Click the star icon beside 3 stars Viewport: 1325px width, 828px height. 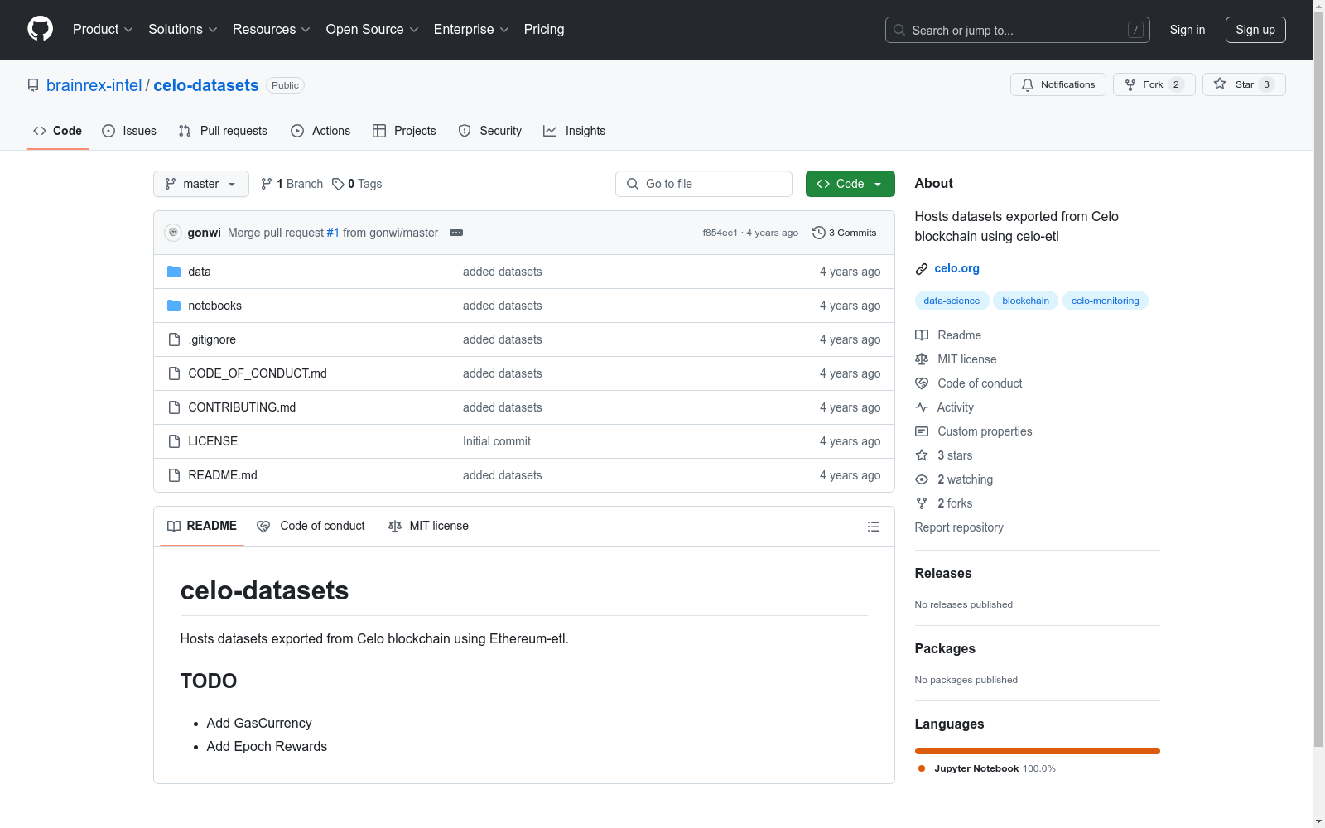[922, 455]
